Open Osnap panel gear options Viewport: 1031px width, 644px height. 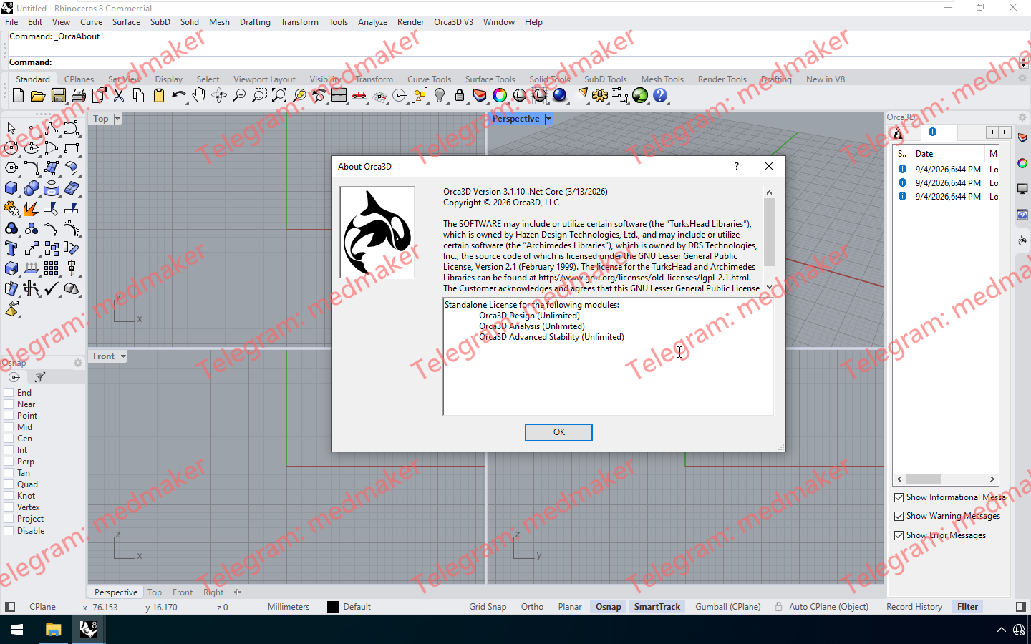78,363
